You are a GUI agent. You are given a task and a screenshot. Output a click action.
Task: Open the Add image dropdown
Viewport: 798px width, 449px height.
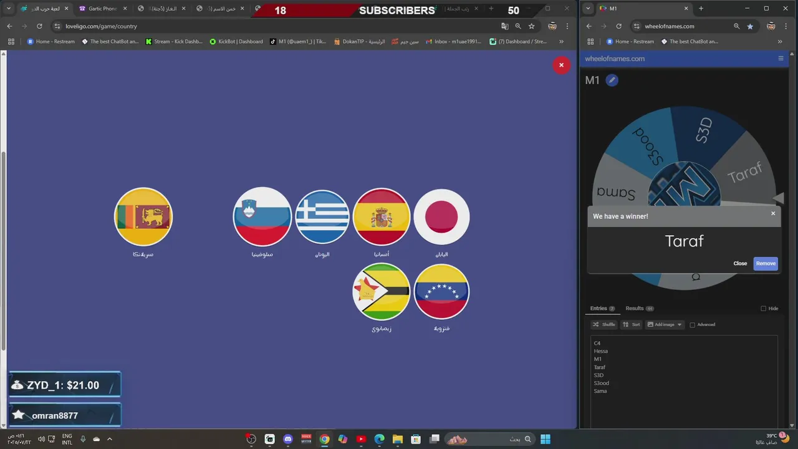pos(665,324)
